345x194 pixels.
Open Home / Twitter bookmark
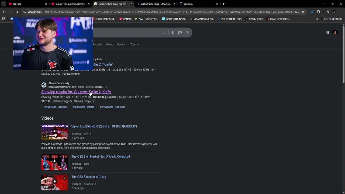click(254, 19)
